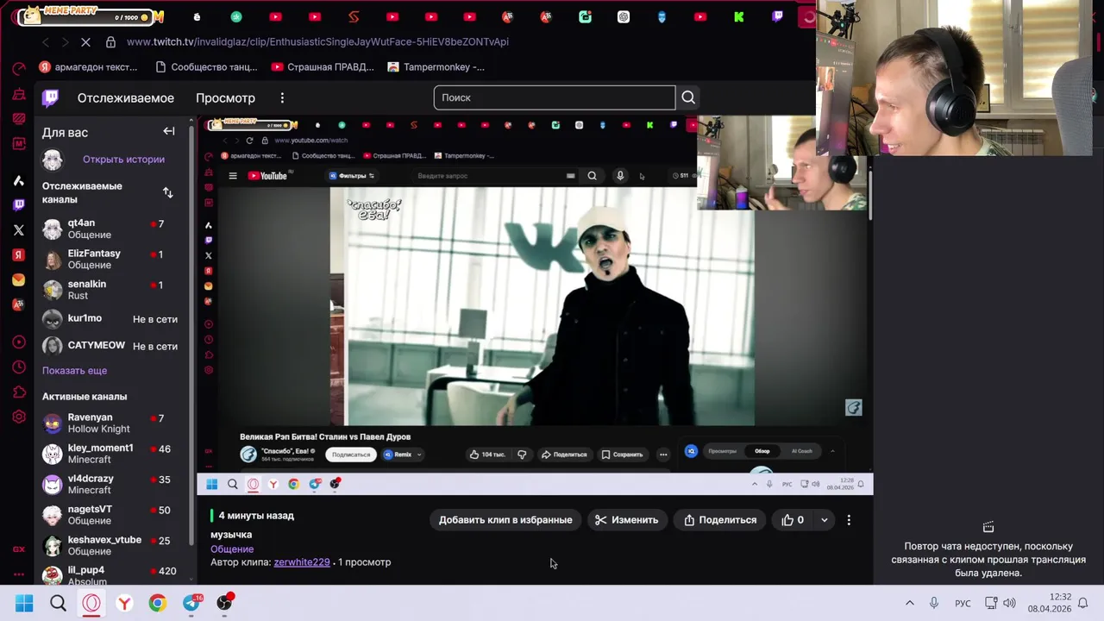Open армагедон текст bookmark

coord(88,66)
